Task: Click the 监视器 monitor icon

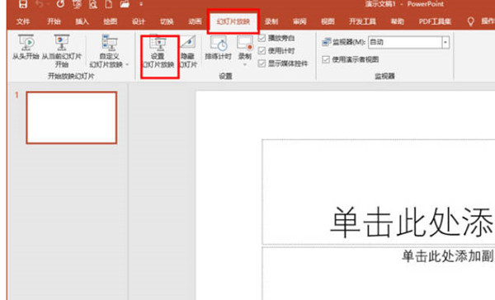Action: pyautogui.click(x=326, y=42)
